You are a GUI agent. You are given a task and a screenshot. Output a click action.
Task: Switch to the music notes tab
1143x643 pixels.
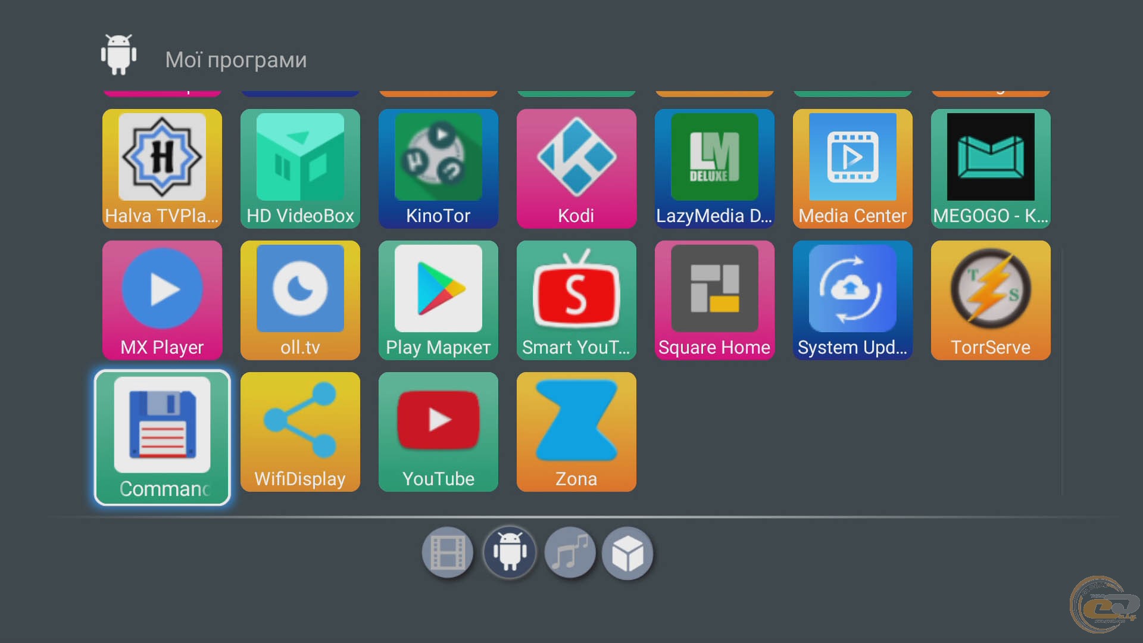[570, 553]
